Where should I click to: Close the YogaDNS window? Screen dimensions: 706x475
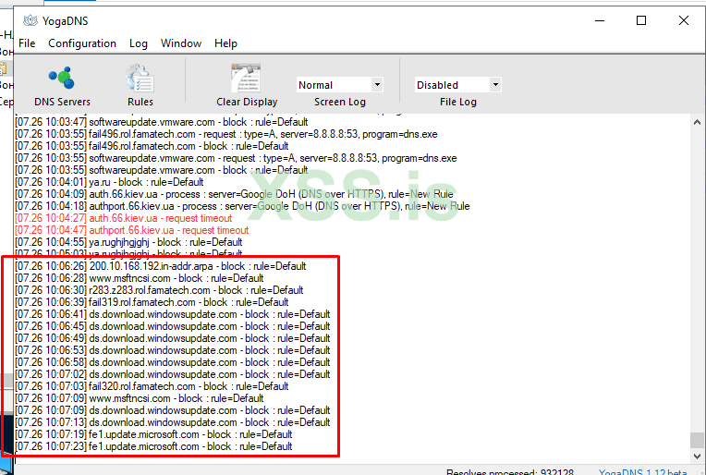[684, 20]
